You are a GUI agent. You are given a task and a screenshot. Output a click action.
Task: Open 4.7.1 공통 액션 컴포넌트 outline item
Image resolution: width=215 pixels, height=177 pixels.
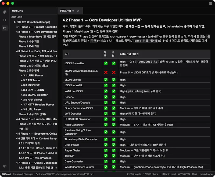pos(38,168)
